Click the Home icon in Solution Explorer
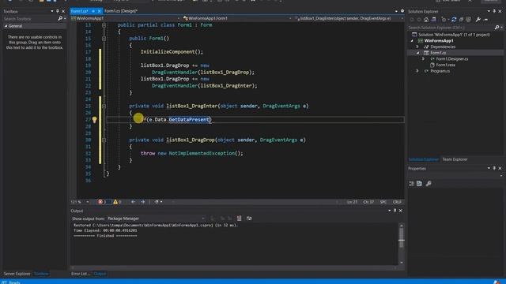The image size is (506, 284). pos(426,20)
